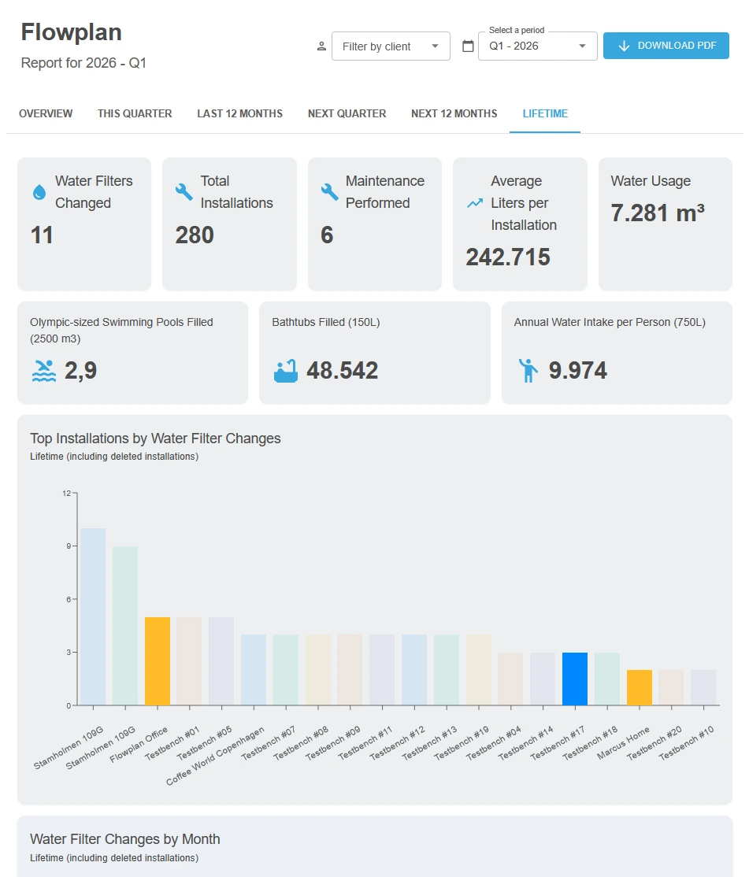Screen dimensions: 749x877
Task: Click the orange Flowplan Office bar
Action: tap(158, 661)
